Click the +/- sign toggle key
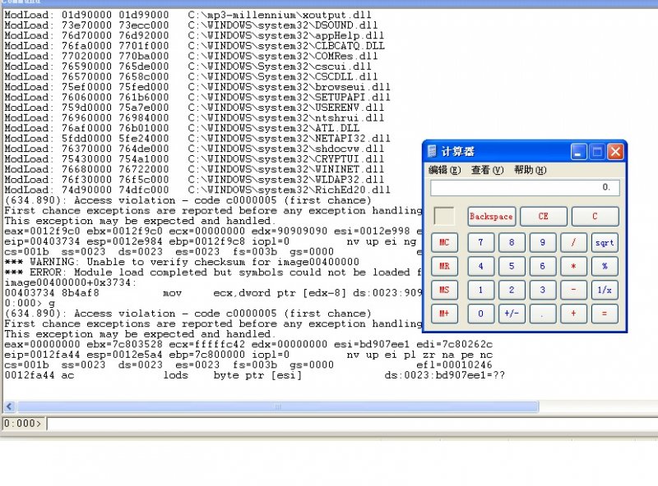 click(512, 314)
